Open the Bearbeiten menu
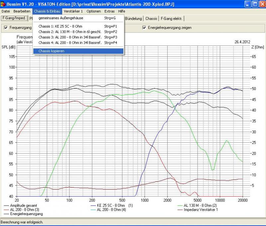266x226 pixels. 22,11
